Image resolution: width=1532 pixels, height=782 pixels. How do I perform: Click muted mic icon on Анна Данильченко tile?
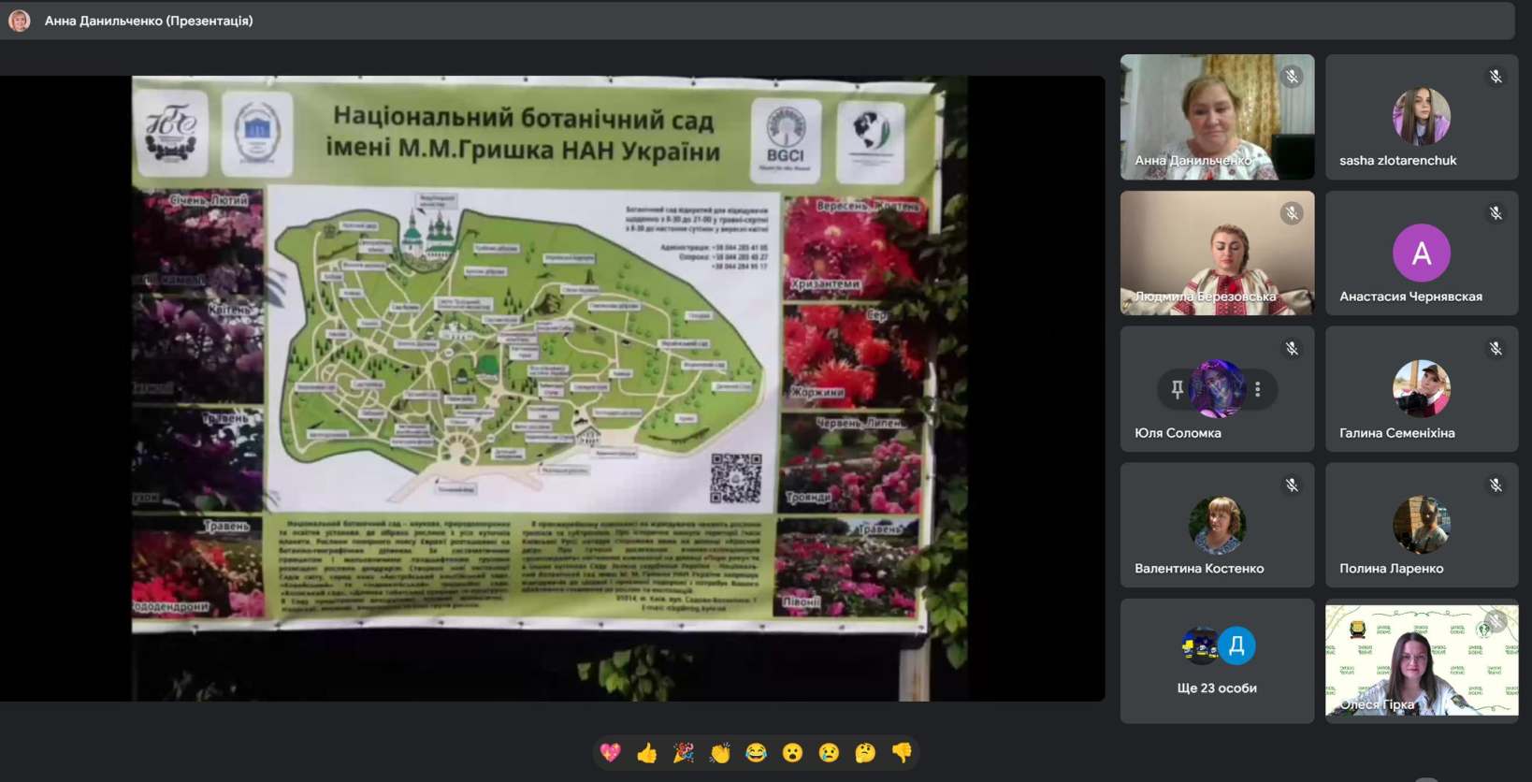coord(1292,77)
